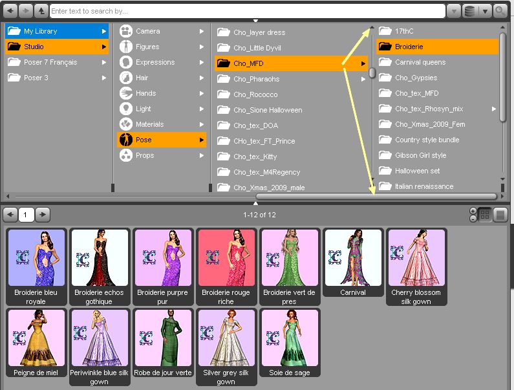Switch to list view
Image resolution: width=514 pixels, height=390 pixels.
click(500, 215)
